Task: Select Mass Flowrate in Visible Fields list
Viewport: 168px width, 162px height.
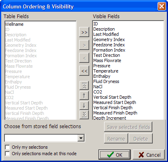Action: [107, 60]
